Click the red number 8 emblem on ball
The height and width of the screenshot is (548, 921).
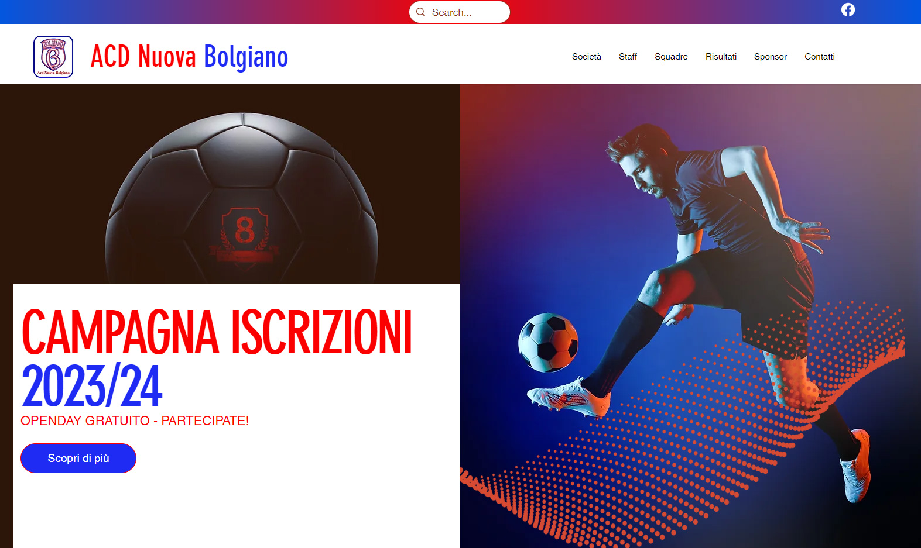245,237
